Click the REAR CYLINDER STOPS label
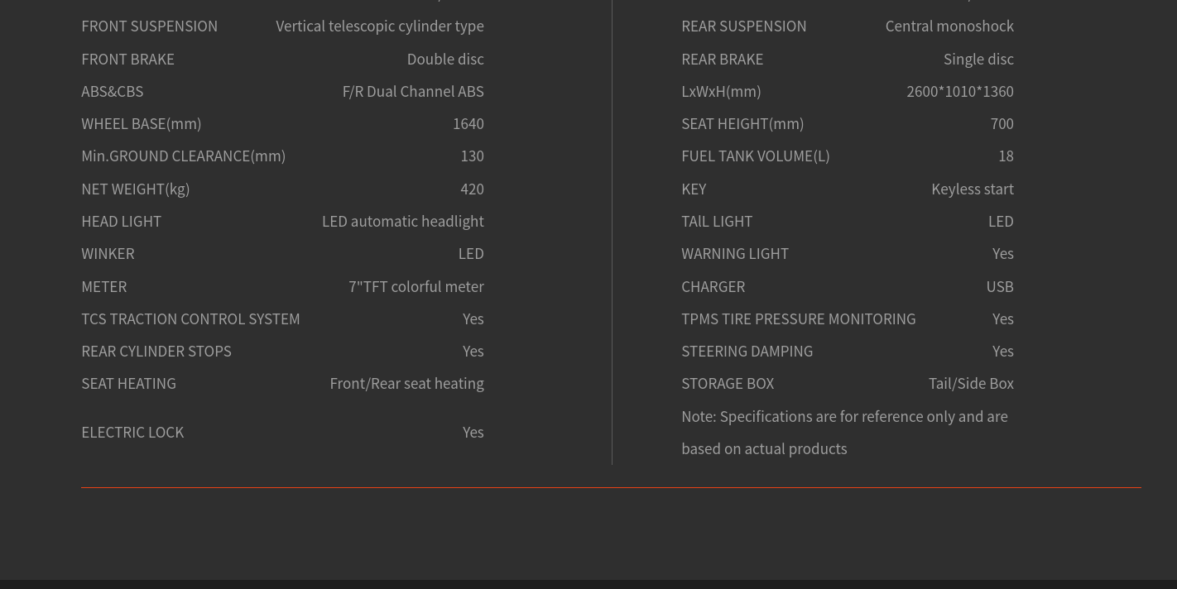 [x=156, y=352]
